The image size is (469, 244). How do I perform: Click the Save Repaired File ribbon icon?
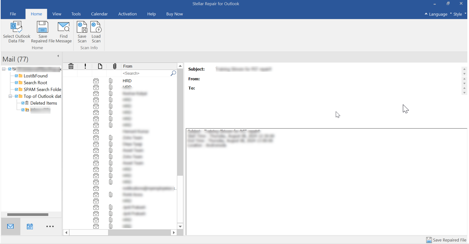point(43,27)
